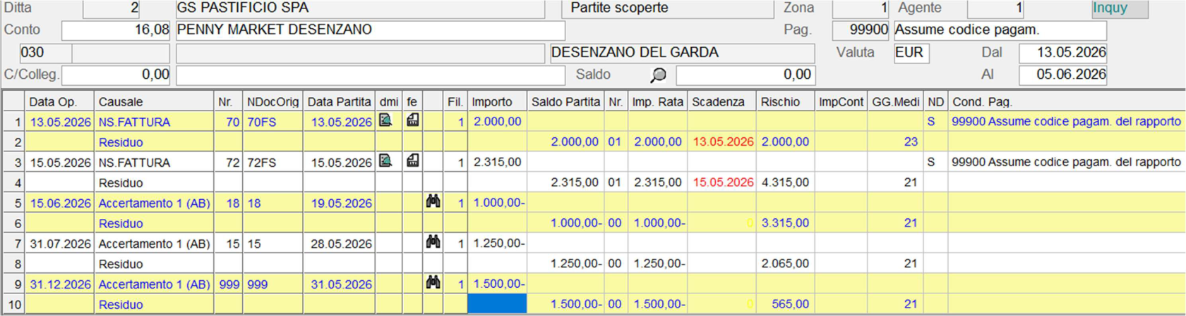
Task: Click the Agente field
Action: click(x=995, y=8)
